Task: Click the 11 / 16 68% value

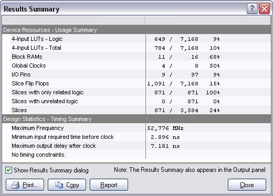Action: pos(188,57)
